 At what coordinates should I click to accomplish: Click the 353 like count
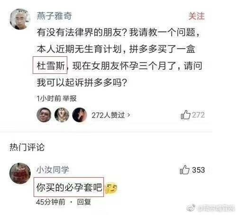[199, 170]
